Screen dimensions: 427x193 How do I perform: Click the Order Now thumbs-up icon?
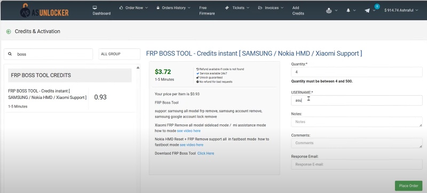point(121,7)
